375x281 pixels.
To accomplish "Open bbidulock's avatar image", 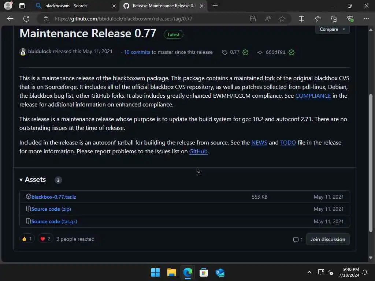I will click(x=23, y=52).
